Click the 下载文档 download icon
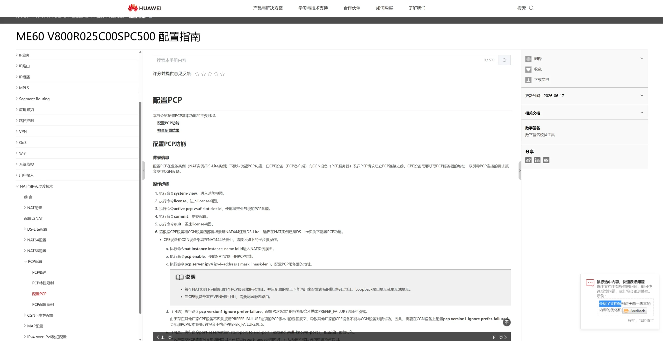The width and height of the screenshot is (663, 341). (528, 80)
